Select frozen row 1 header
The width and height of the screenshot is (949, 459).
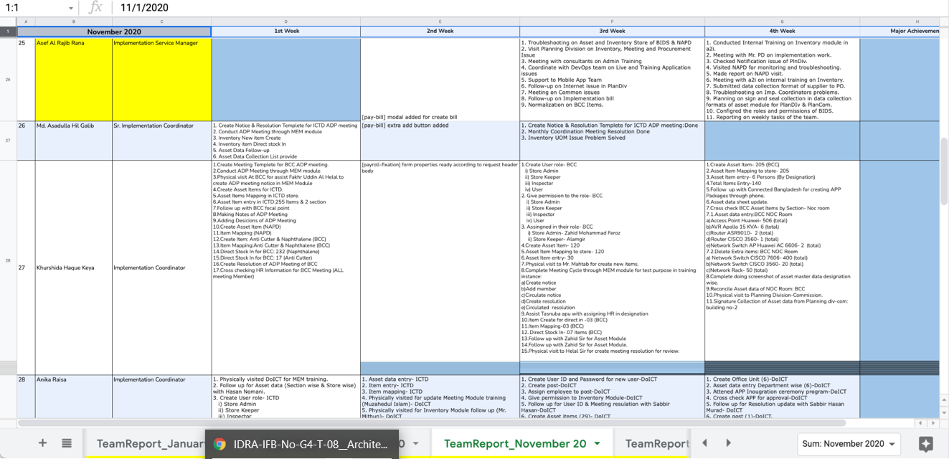[x=8, y=32]
